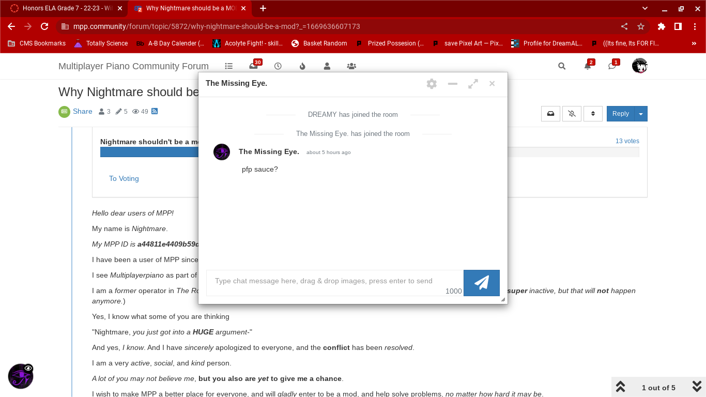Click the 'about 5 hours ago' timestamp

pyautogui.click(x=329, y=152)
